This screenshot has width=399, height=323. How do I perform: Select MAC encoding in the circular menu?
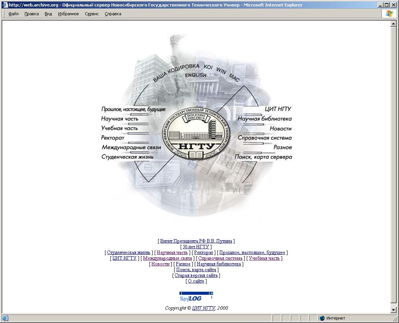tap(234, 78)
